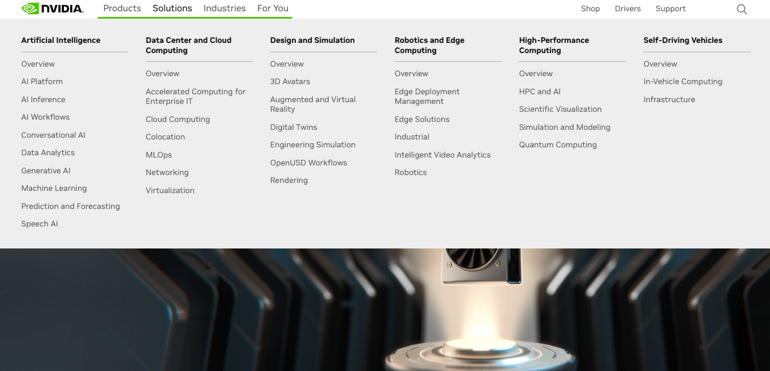Click Cloud Computing under Data Center
This screenshot has height=371, width=770.
coord(178,119)
